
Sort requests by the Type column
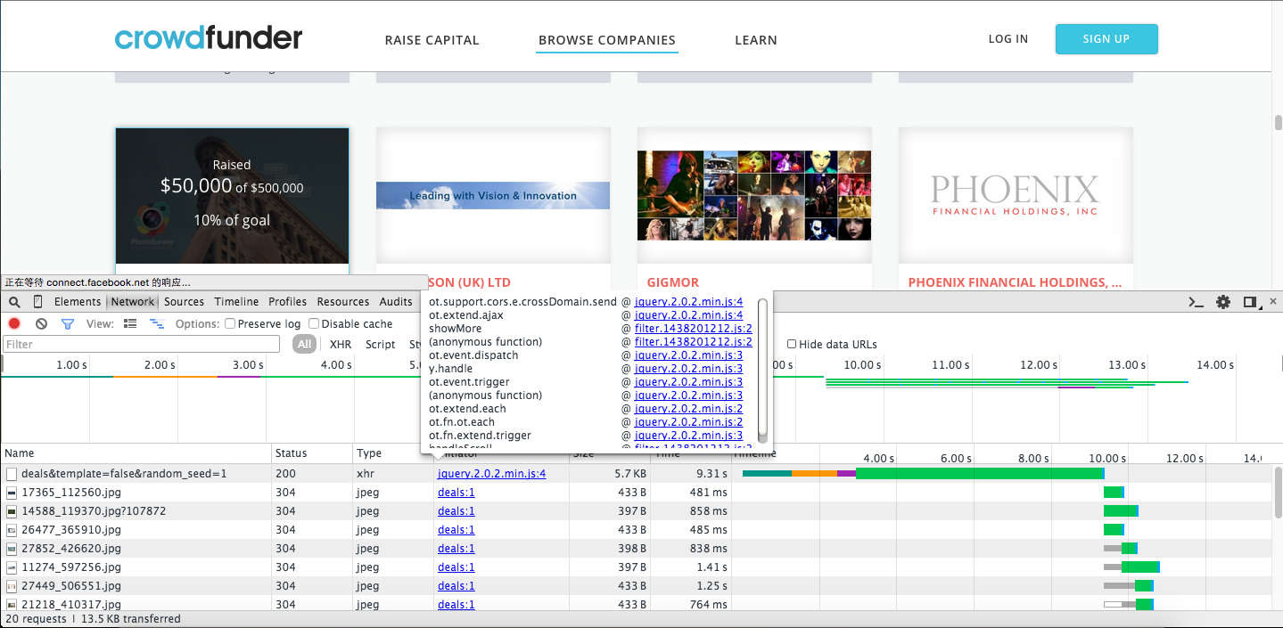point(392,453)
